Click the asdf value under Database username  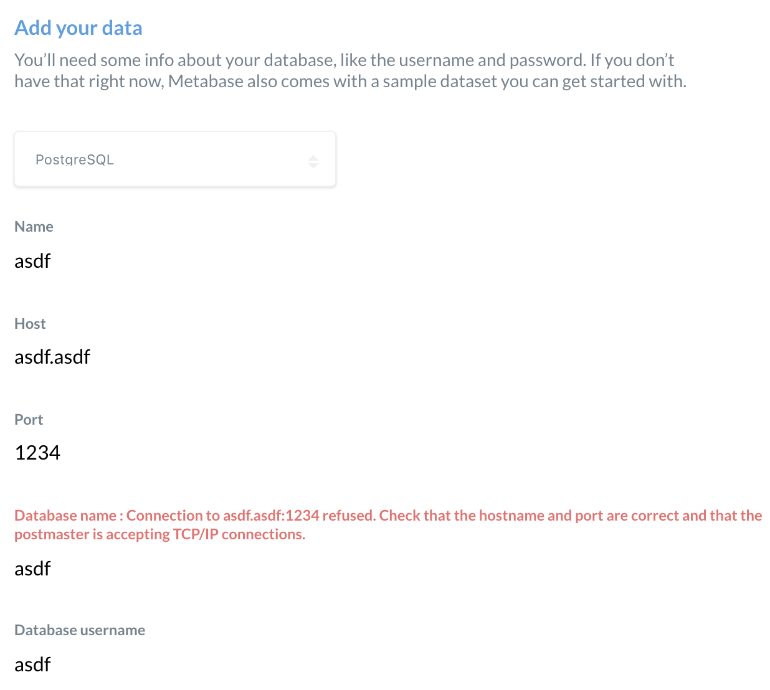pos(32,664)
